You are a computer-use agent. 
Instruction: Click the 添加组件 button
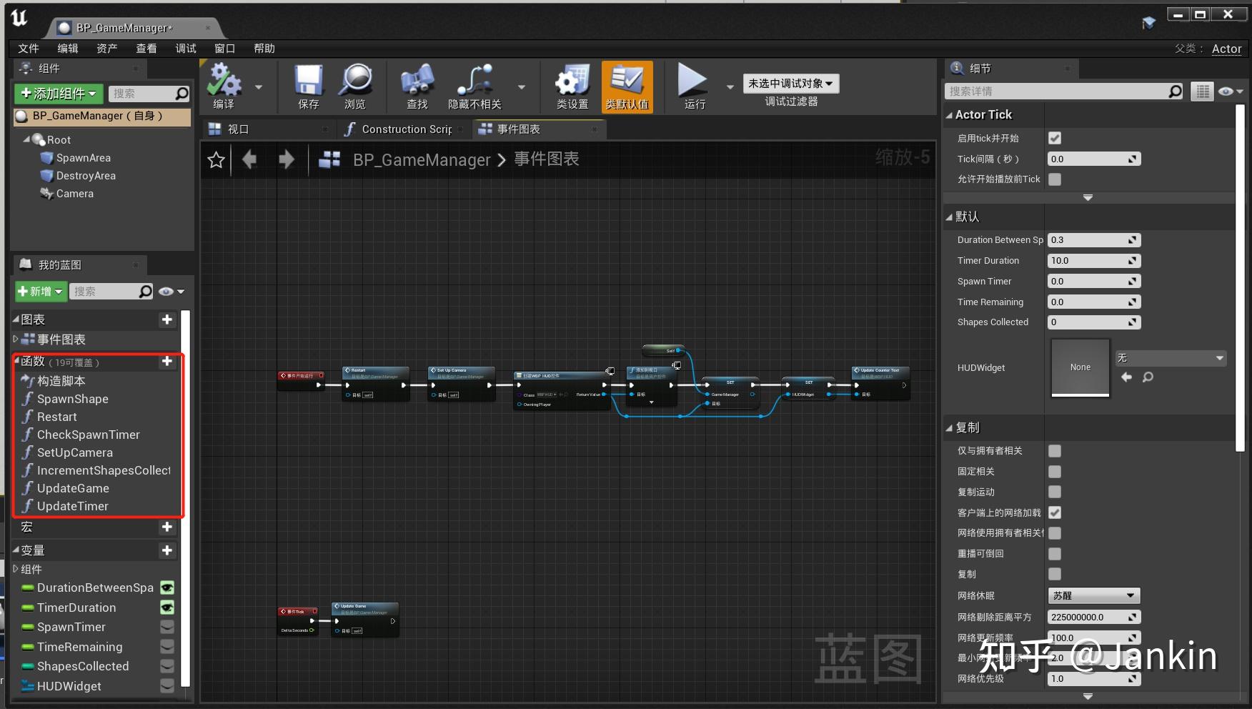pos(57,94)
